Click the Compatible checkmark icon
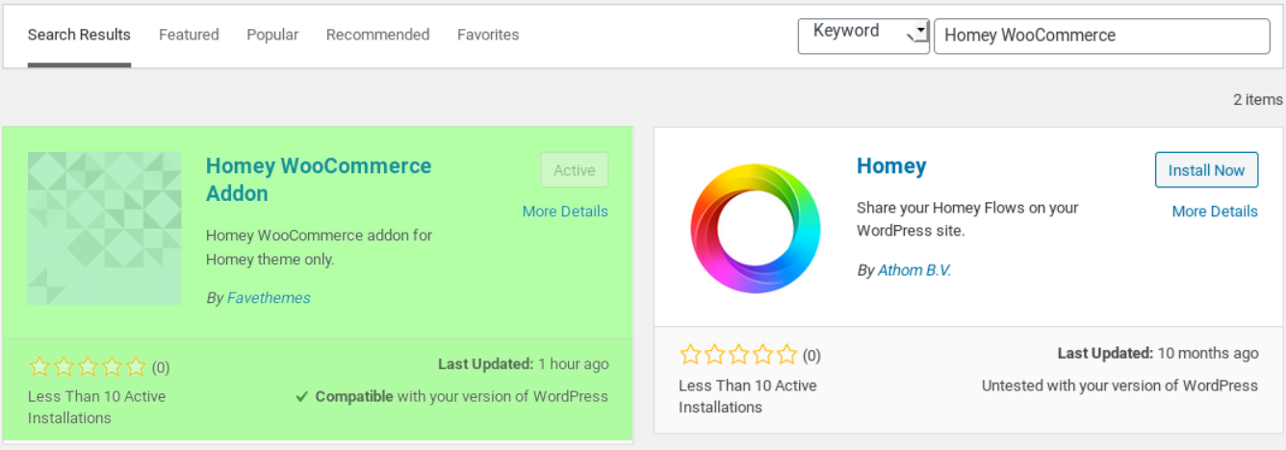This screenshot has width=1286, height=450. 301,396
